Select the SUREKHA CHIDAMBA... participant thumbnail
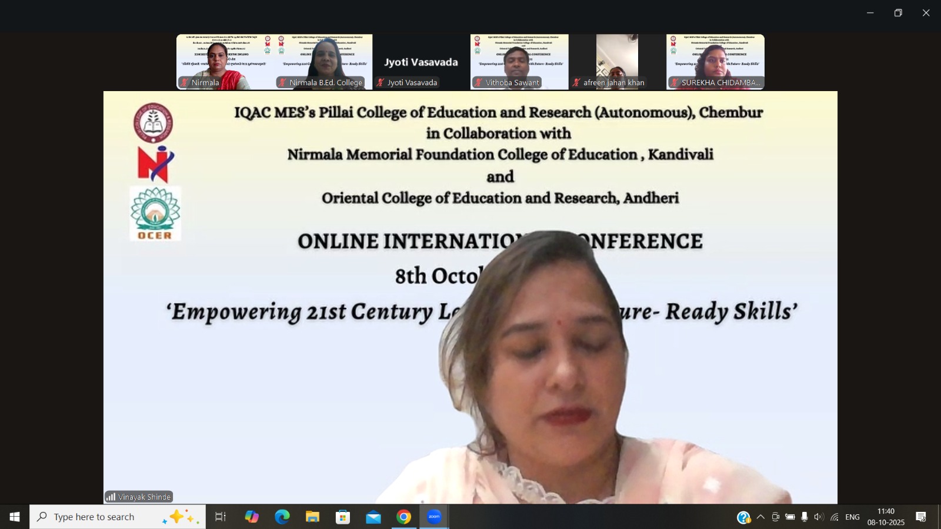The image size is (941, 529). [715, 61]
